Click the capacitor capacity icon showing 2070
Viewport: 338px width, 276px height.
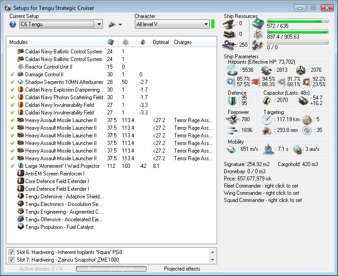point(267,101)
